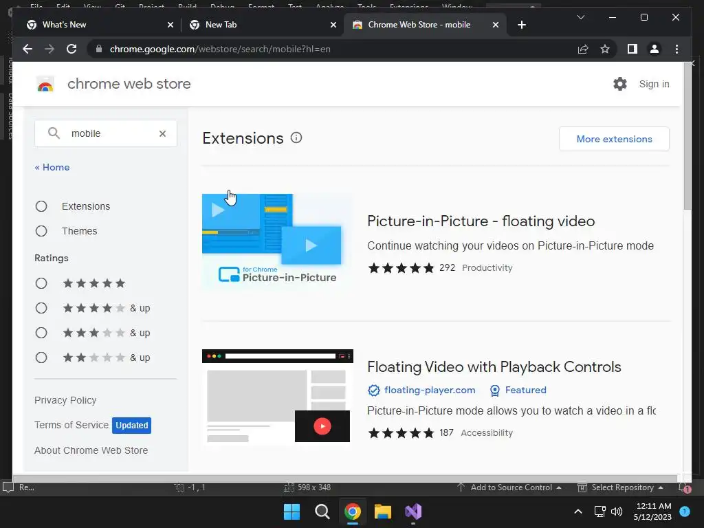Open the network tray icon
This screenshot has height=528, width=704.
coord(599,511)
